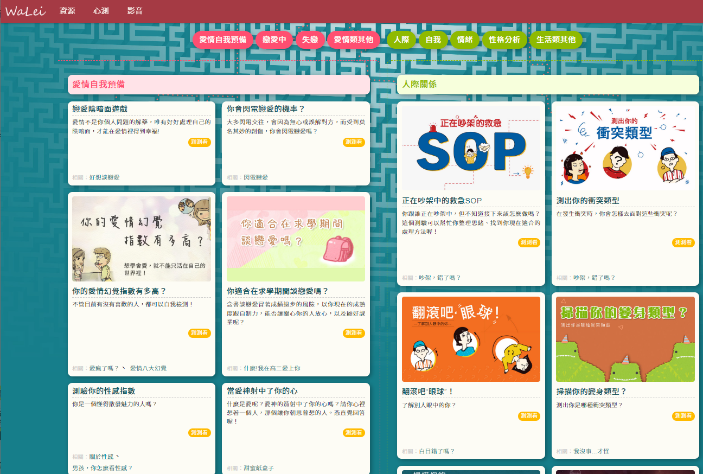The height and width of the screenshot is (474, 703).
Task: Open the 你會閃電戀愛的機率？ title link
Action: (266, 109)
